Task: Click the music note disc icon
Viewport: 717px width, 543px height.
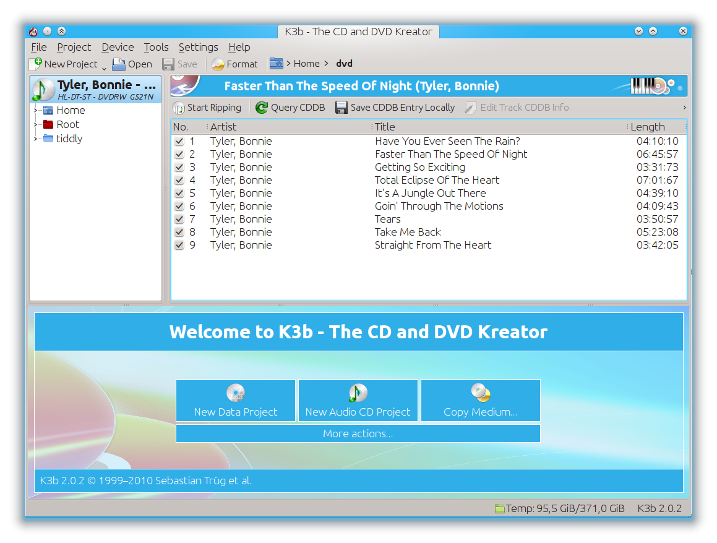Action: coord(358,393)
